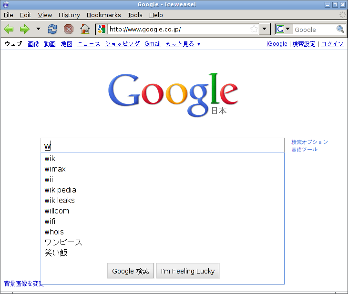Viewport: 348px width, 294px height.
Task: Select the wifi suggestion
Action: (x=163, y=221)
